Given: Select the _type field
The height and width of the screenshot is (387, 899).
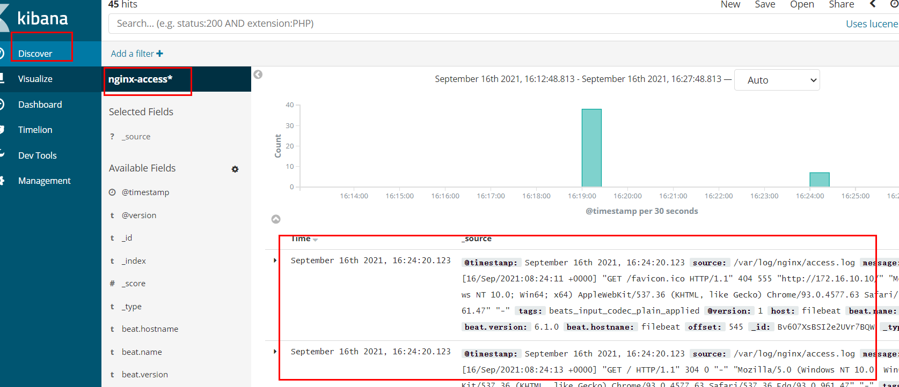Looking at the screenshot, I should 131,307.
